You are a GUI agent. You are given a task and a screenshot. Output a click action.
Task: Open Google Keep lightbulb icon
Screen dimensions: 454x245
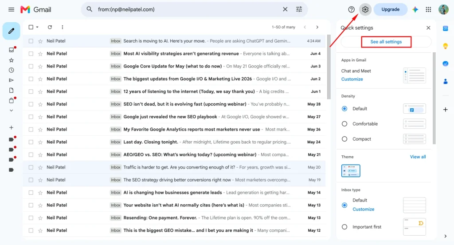point(445,46)
